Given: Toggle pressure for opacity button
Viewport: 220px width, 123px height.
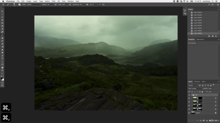Looking at the screenshot, I should (56, 4).
